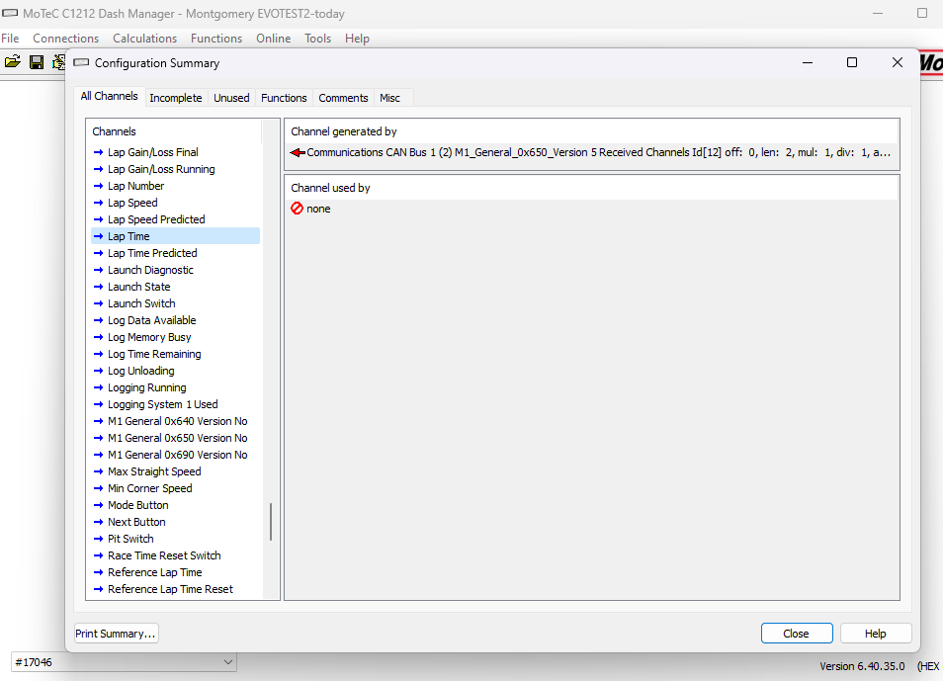This screenshot has height=681, width=943.
Task: Click the channels list vertical scrollbar thumb
Action: tap(271, 522)
